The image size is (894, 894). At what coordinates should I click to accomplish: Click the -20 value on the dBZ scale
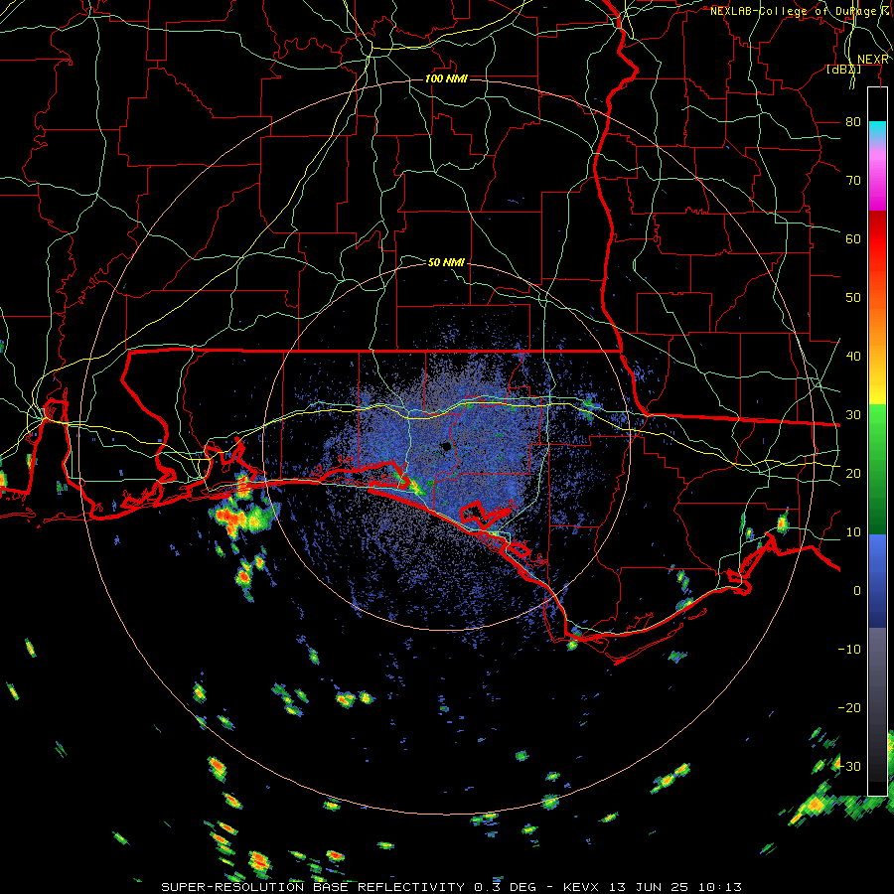click(849, 707)
